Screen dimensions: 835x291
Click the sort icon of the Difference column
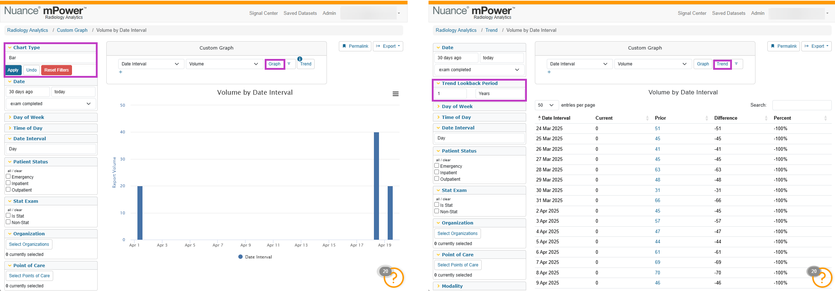pos(766,118)
